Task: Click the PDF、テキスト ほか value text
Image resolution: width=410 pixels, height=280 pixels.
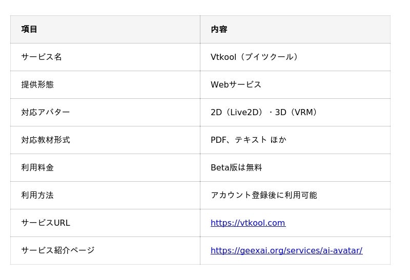Action: (249, 140)
